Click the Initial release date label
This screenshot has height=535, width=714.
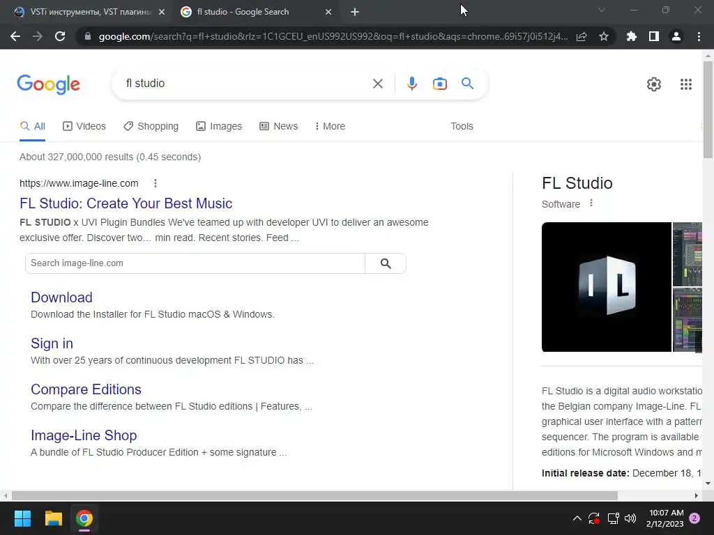click(585, 473)
